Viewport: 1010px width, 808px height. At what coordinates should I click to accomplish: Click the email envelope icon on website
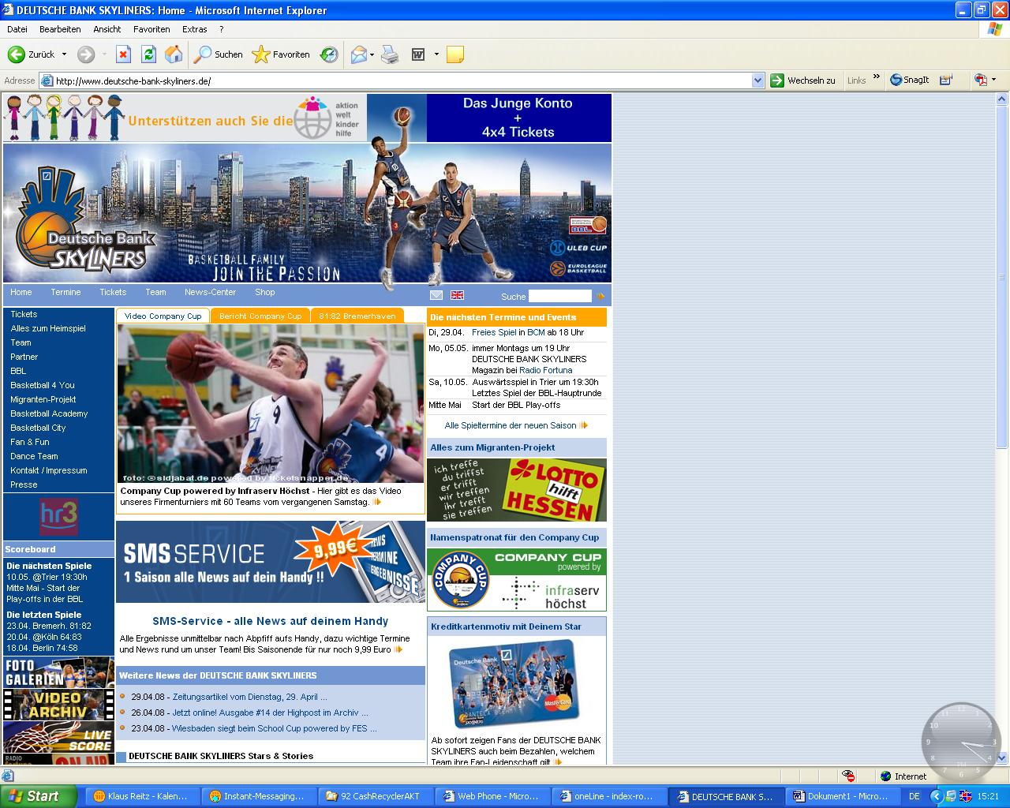(436, 295)
